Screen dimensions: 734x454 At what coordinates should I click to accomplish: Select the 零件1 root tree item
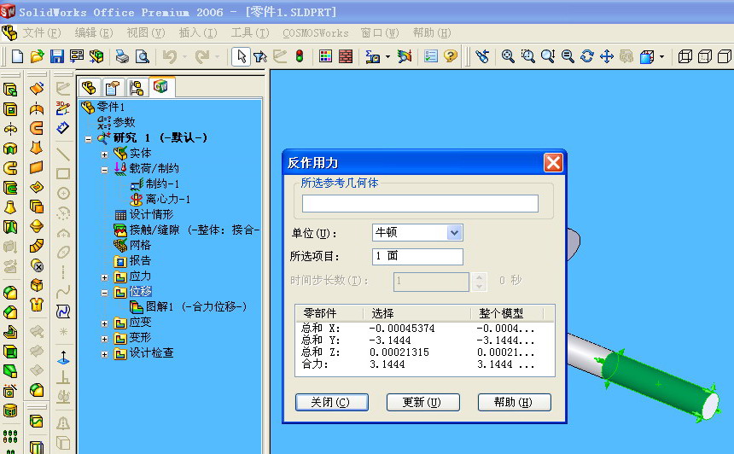[x=110, y=108]
